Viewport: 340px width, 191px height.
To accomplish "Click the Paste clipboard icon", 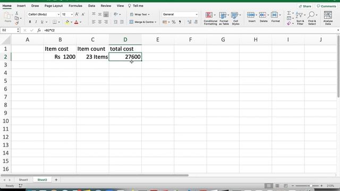I will pos(7,16).
